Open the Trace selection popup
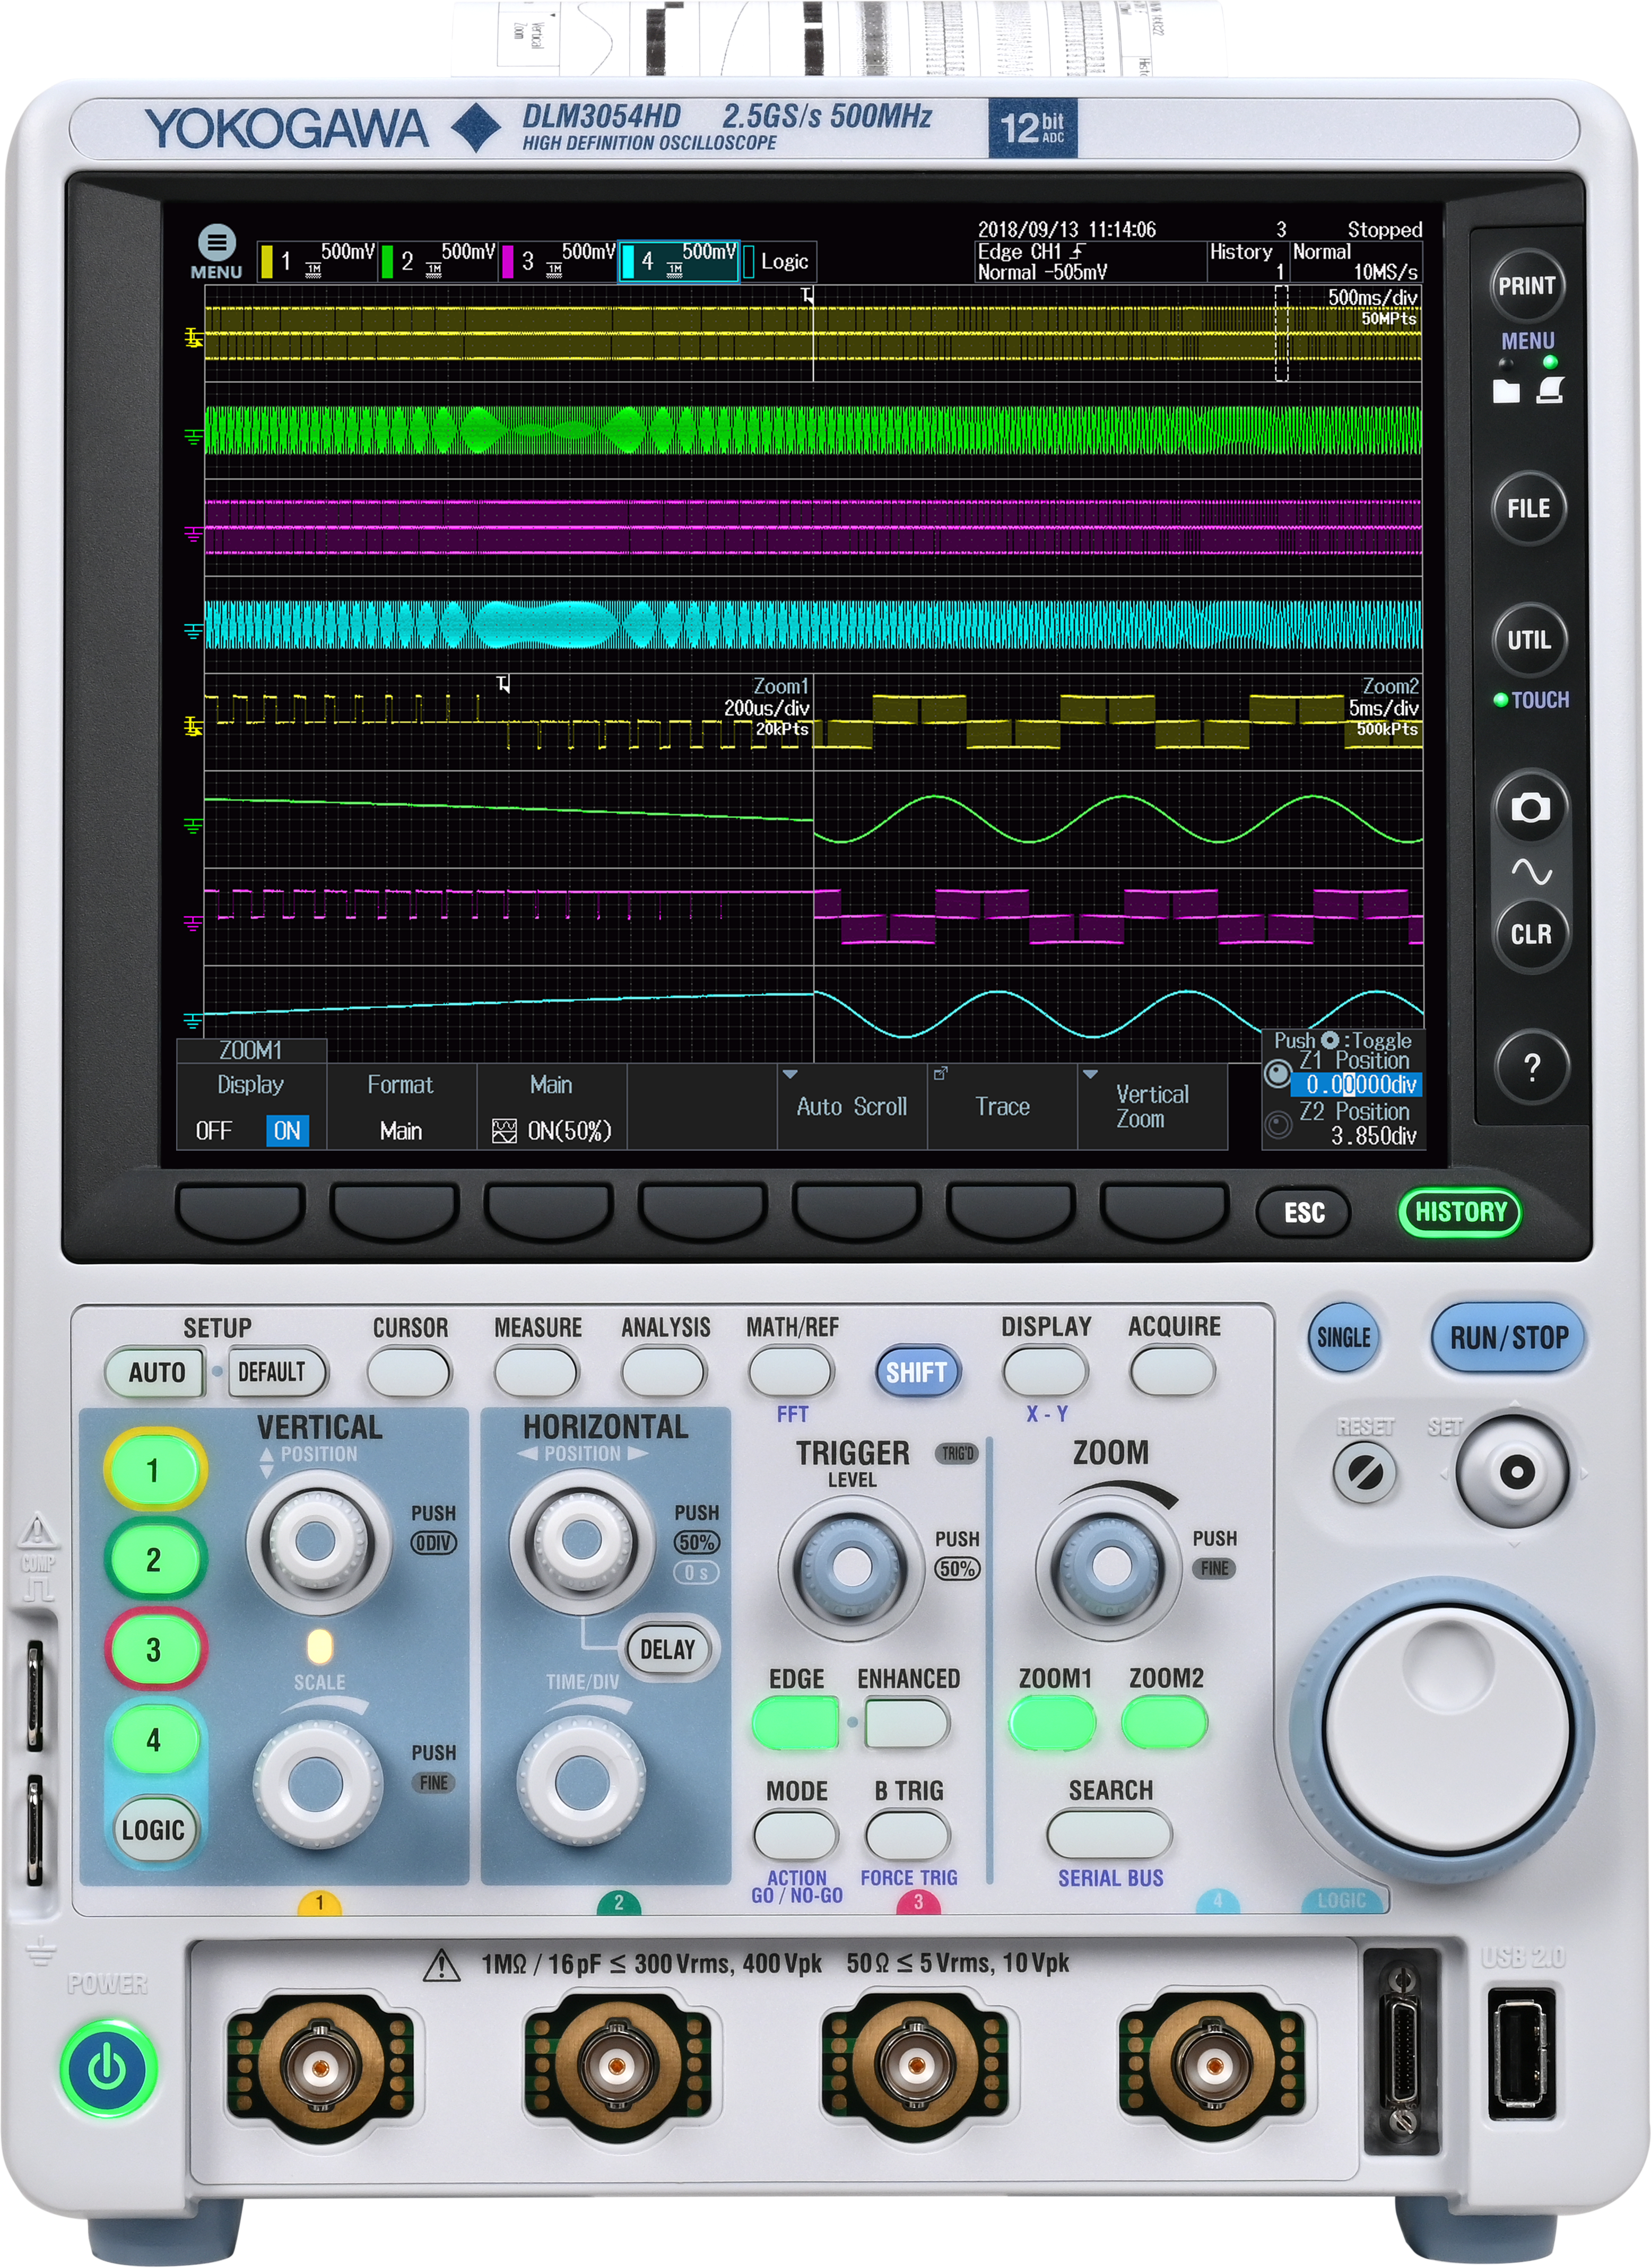The height and width of the screenshot is (2268, 1651). point(1001,1106)
